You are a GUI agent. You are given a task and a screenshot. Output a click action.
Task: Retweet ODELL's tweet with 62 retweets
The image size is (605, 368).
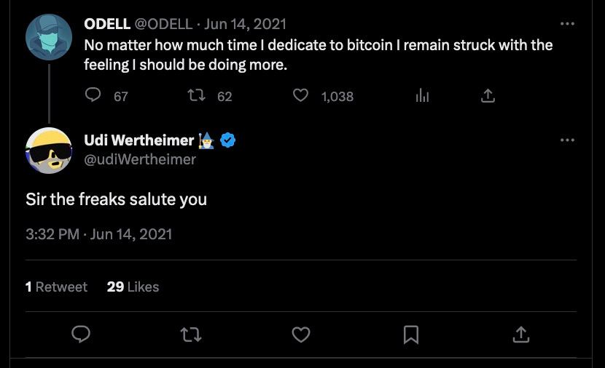196,95
